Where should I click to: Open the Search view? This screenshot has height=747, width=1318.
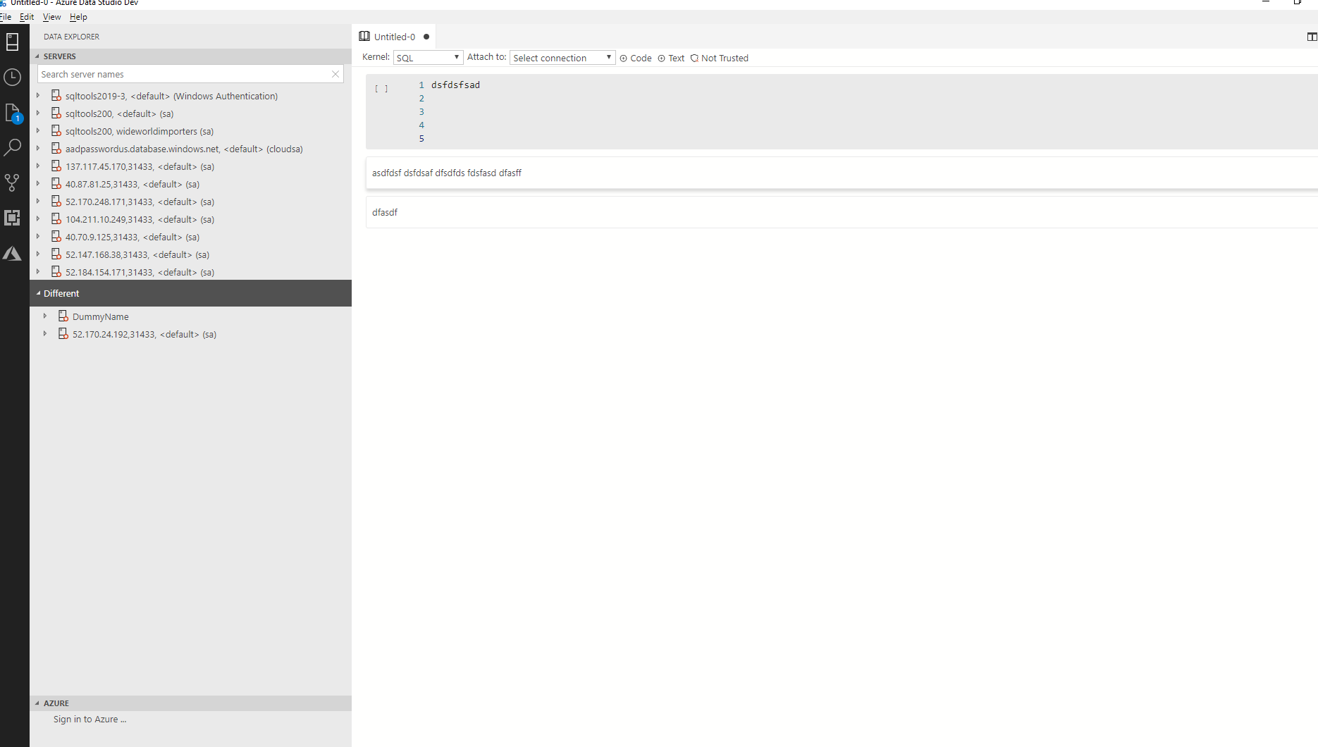click(13, 147)
